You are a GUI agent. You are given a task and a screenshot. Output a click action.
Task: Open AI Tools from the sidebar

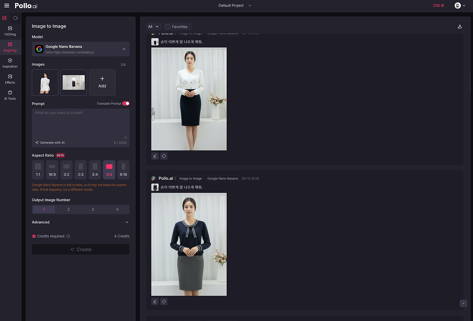pyautogui.click(x=10, y=96)
